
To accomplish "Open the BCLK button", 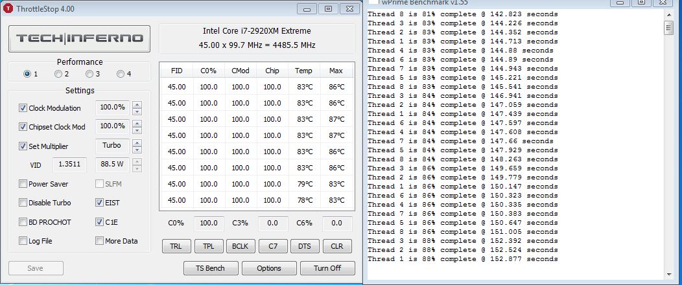I will [241, 246].
